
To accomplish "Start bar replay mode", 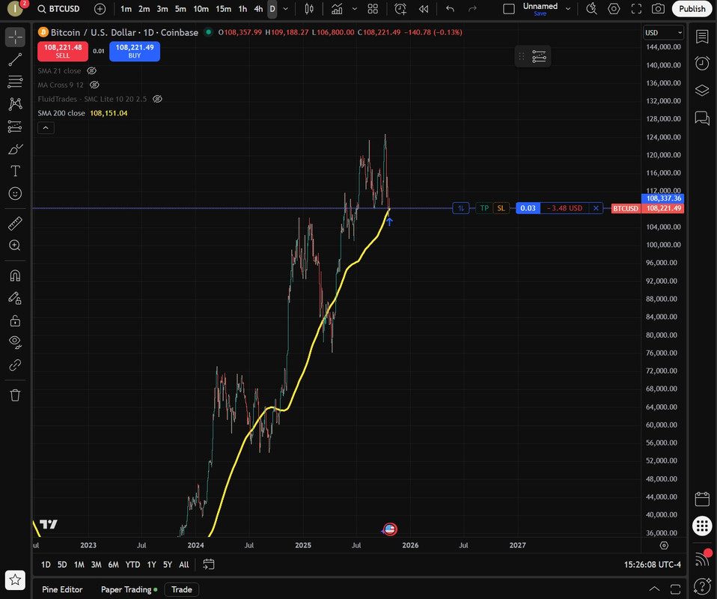I will click(x=424, y=9).
